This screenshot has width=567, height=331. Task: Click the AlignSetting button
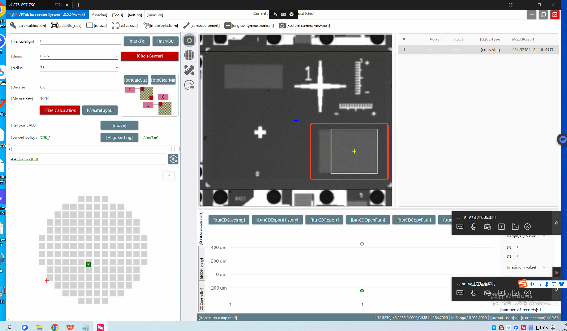119,137
